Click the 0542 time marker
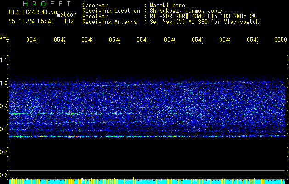 pos(59,40)
